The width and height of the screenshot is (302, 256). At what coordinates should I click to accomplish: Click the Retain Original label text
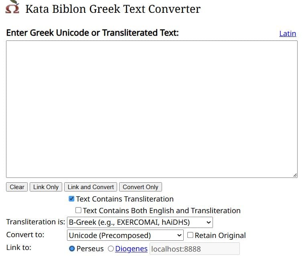[x=220, y=235]
